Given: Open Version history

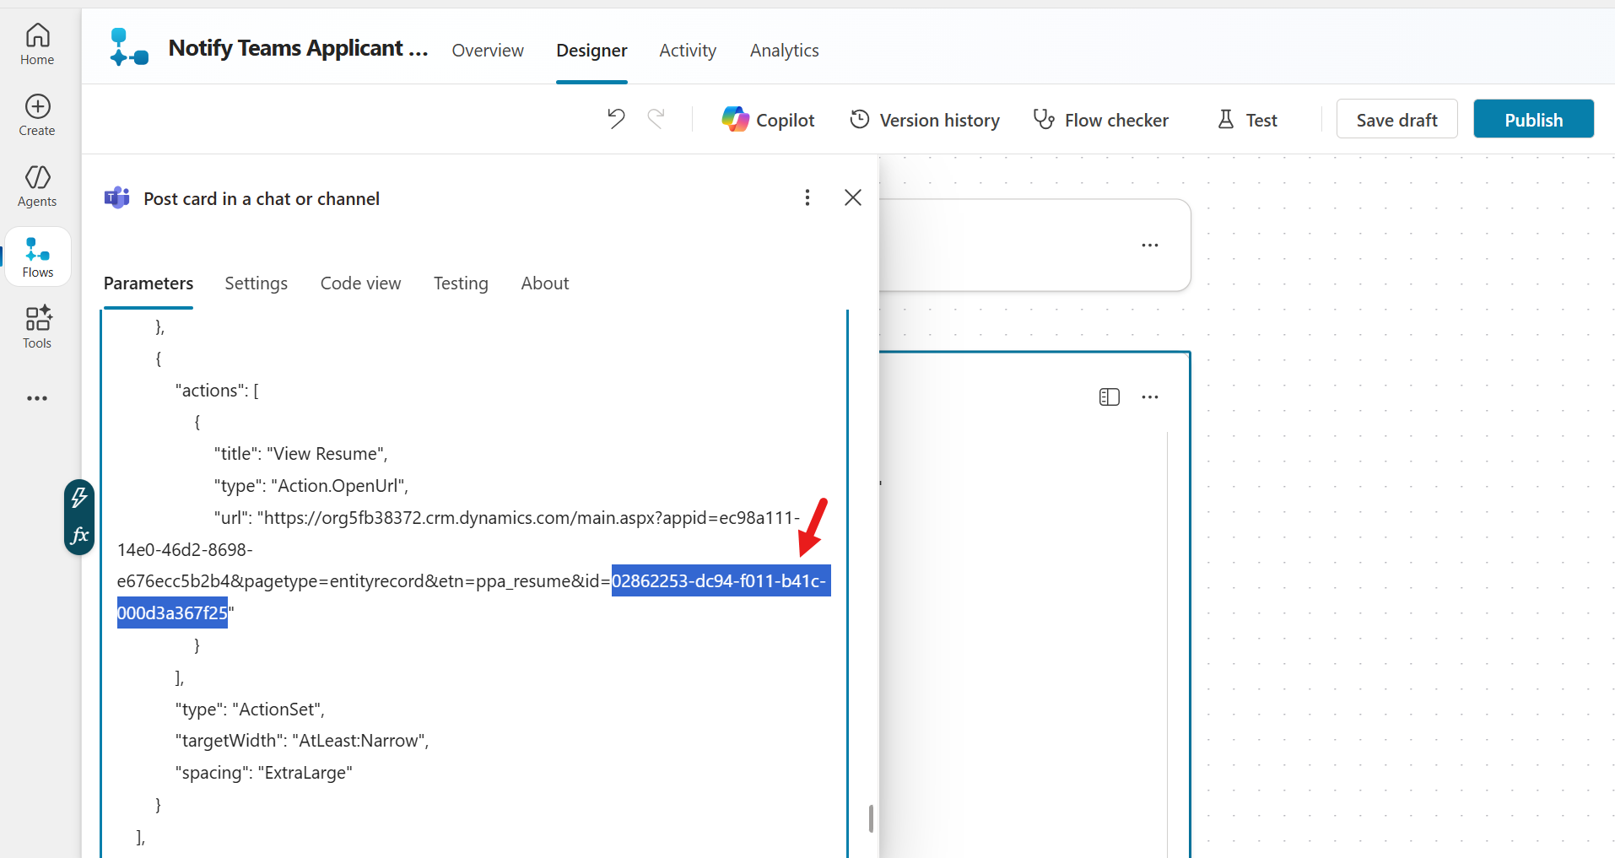Looking at the screenshot, I should (x=924, y=119).
